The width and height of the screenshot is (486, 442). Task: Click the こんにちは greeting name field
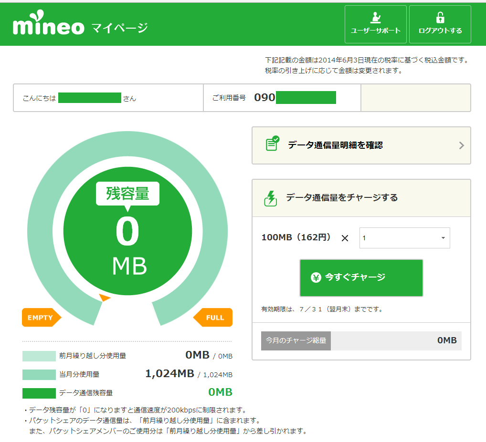click(x=90, y=98)
